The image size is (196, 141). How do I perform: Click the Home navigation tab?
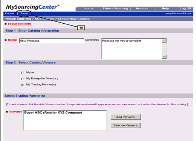(89, 9)
